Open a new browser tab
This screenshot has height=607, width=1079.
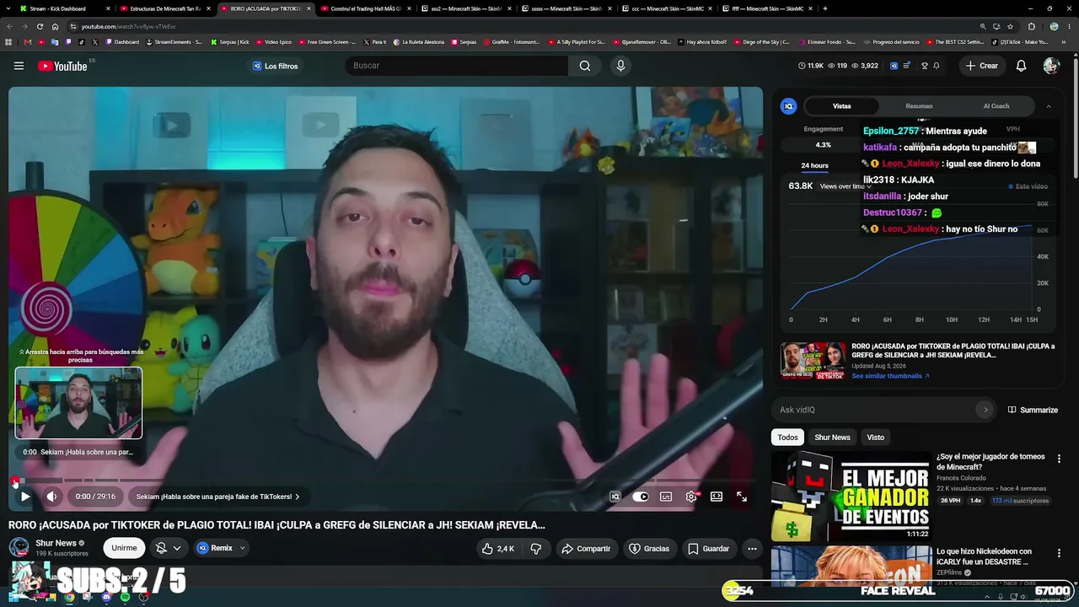[x=824, y=8]
